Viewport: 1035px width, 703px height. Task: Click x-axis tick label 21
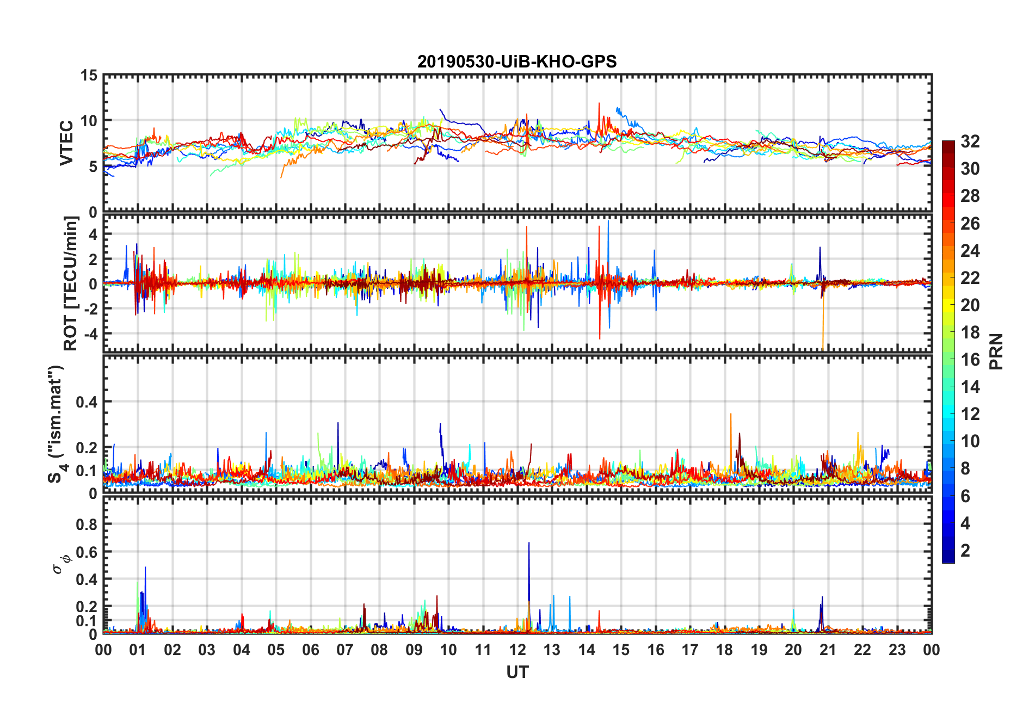click(828, 650)
